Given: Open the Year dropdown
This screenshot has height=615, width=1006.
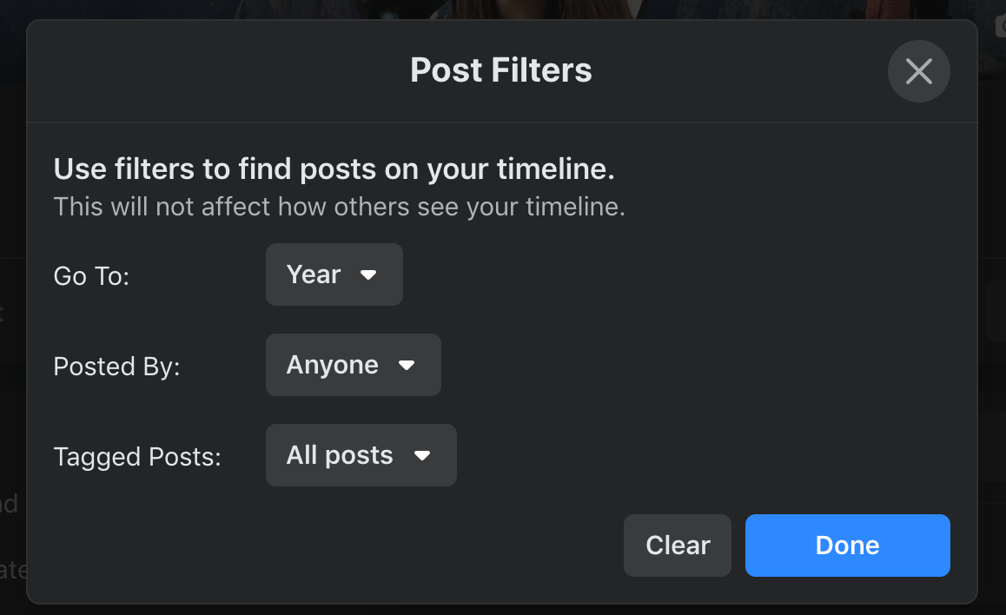Looking at the screenshot, I should click(x=334, y=274).
